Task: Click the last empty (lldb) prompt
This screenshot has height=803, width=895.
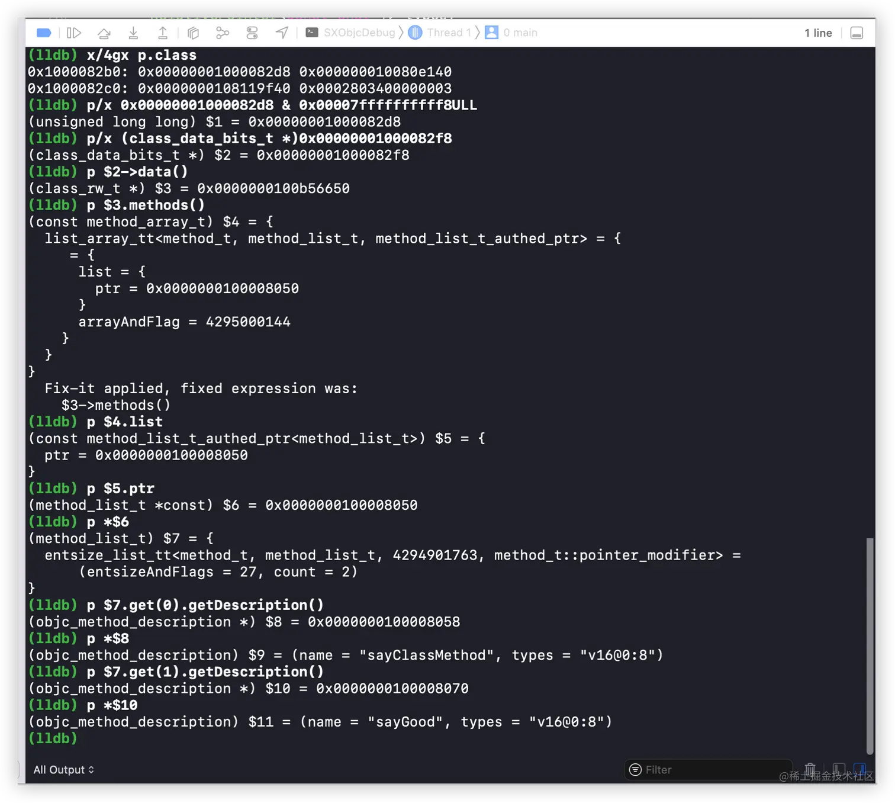Action: coord(53,738)
